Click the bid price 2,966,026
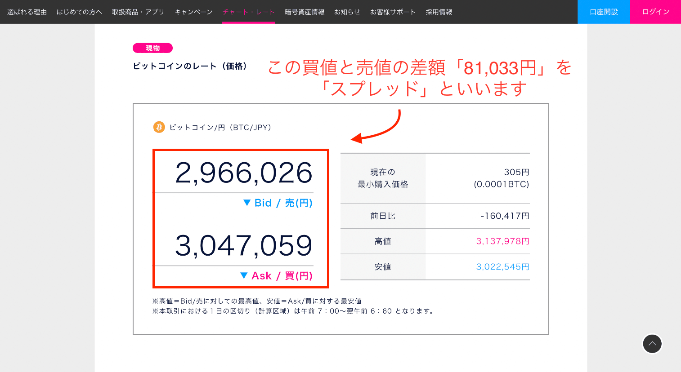Screen dimensions: 681x372 (244, 173)
